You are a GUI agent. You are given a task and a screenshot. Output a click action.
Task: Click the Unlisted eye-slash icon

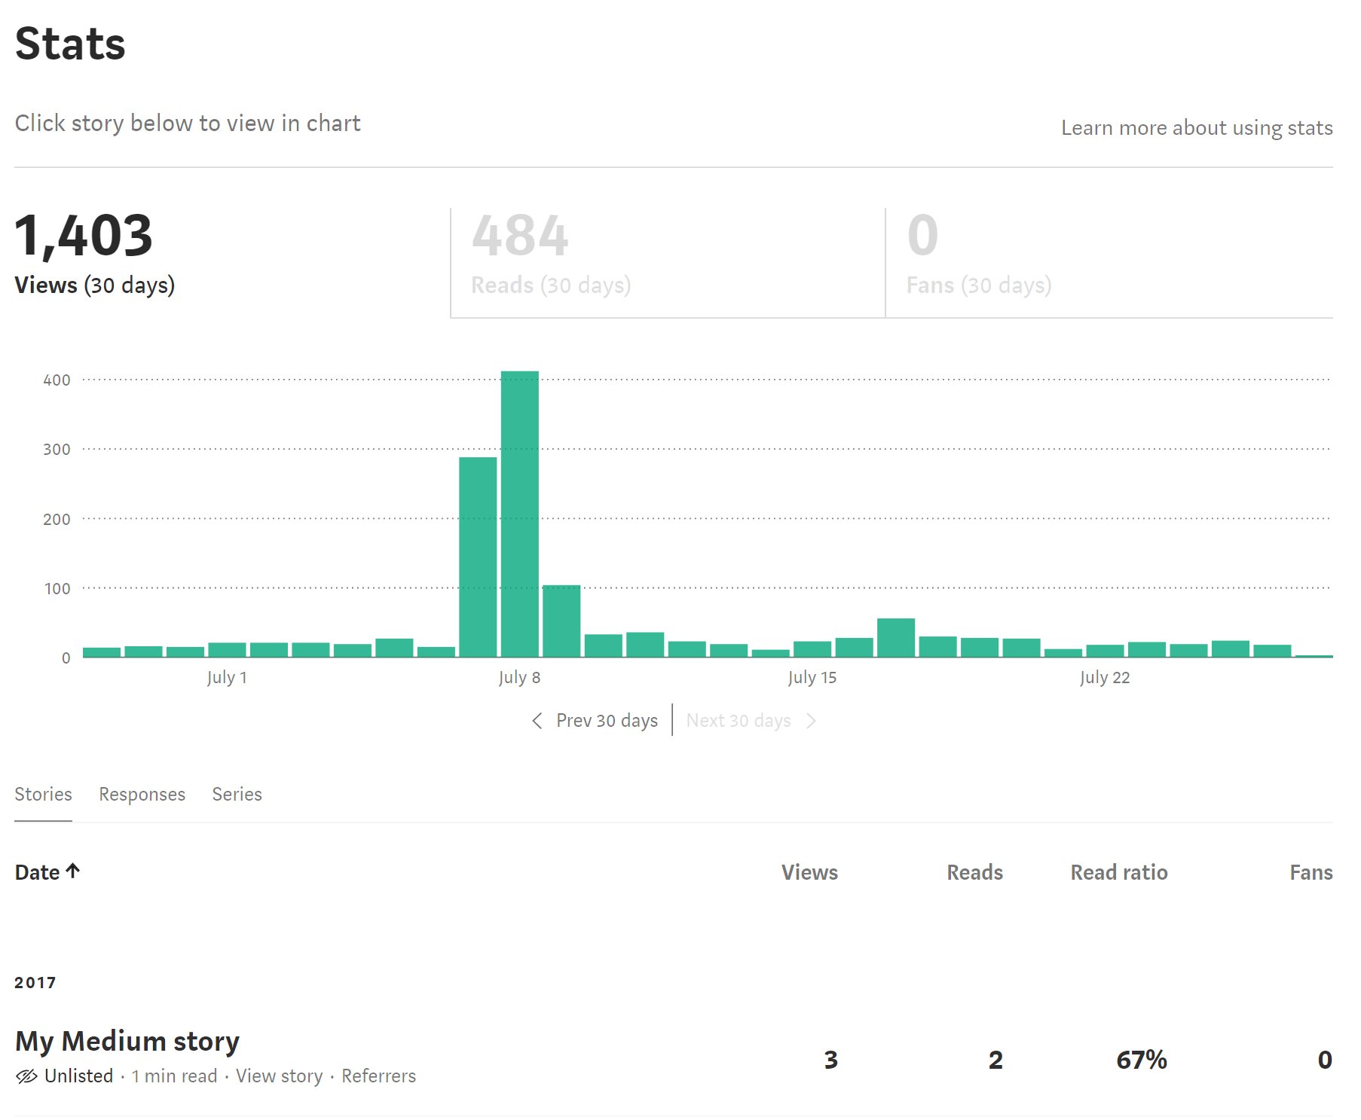point(26,1076)
